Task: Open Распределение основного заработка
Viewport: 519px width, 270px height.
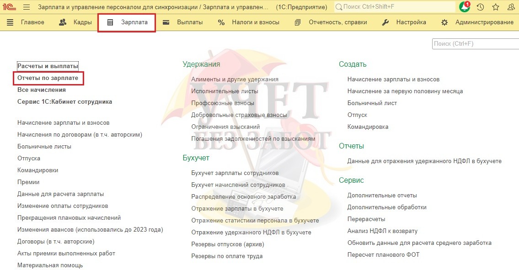Action: pos(244,196)
